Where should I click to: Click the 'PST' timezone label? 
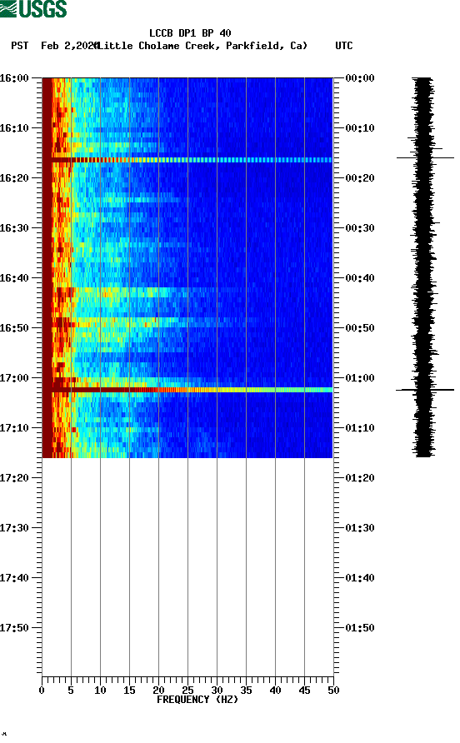(19, 46)
